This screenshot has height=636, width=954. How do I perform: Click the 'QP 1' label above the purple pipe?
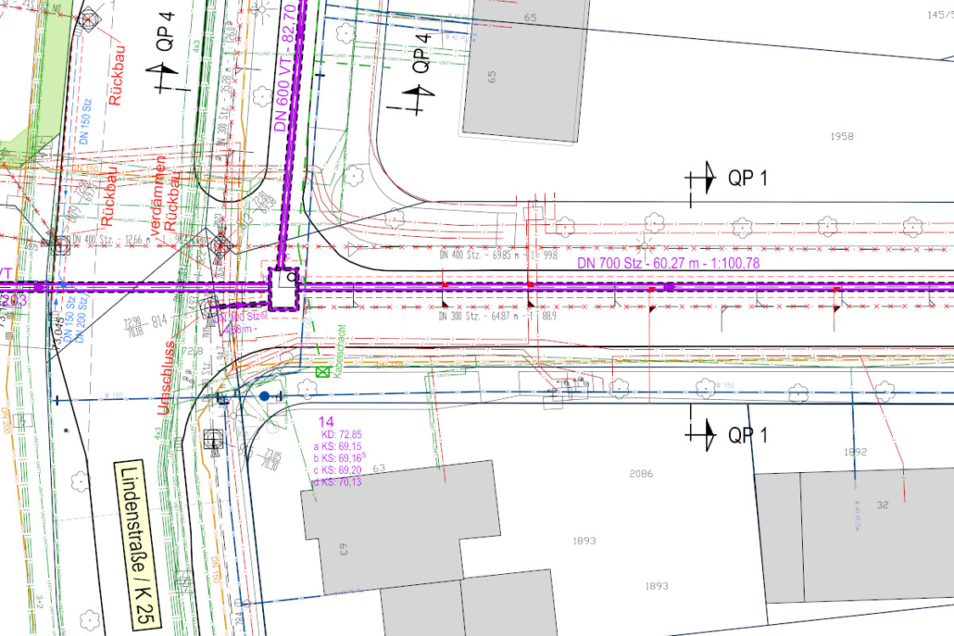[747, 178]
